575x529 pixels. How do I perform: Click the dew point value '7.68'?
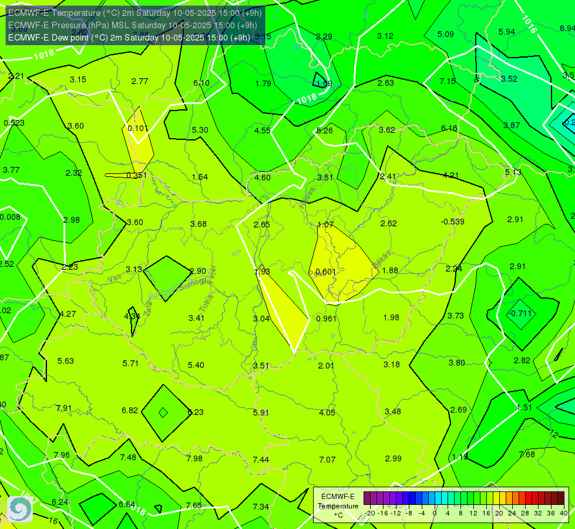coord(527,454)
